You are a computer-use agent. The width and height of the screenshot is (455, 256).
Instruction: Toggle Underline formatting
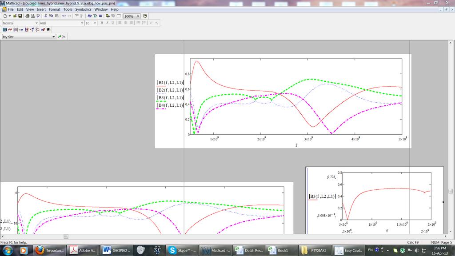tap(112, 23)
